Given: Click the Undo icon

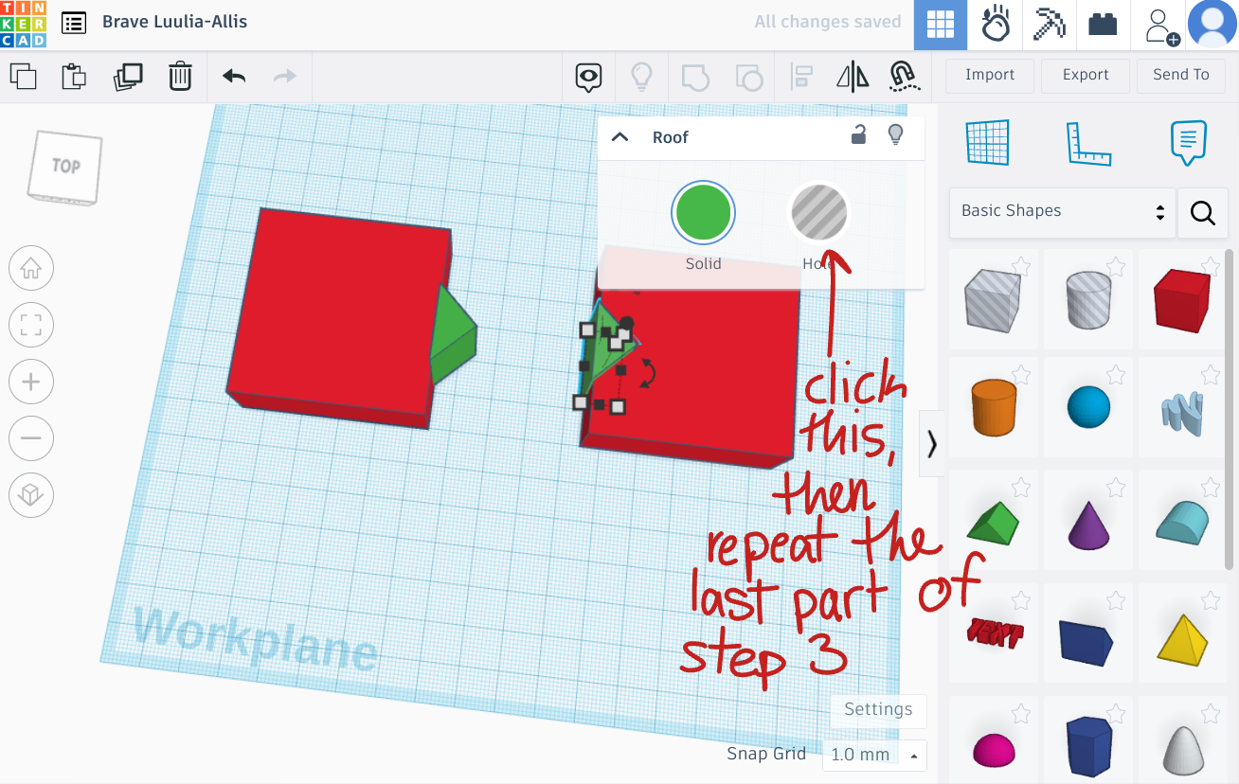Looking at the screenshot, I should click(x=232, y=76).
